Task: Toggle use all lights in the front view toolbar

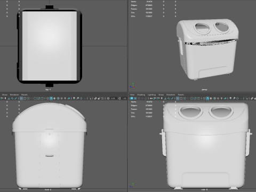Action: pos(65,98)
